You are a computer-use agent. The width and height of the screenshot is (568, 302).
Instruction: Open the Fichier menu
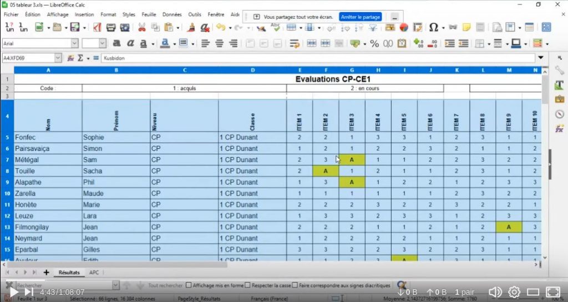point(11,14)
